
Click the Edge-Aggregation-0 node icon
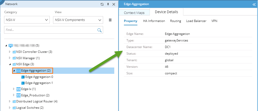pos(23,77)
